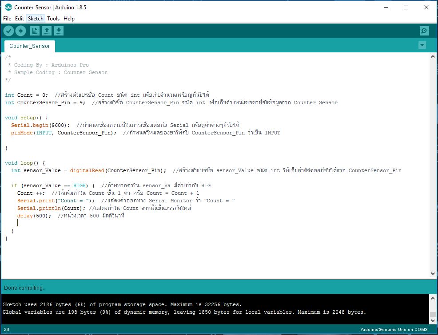The height and width of the screenshot is (335, 438).
Task: Open the Sketch menu
Action: (x=35, y=19)
